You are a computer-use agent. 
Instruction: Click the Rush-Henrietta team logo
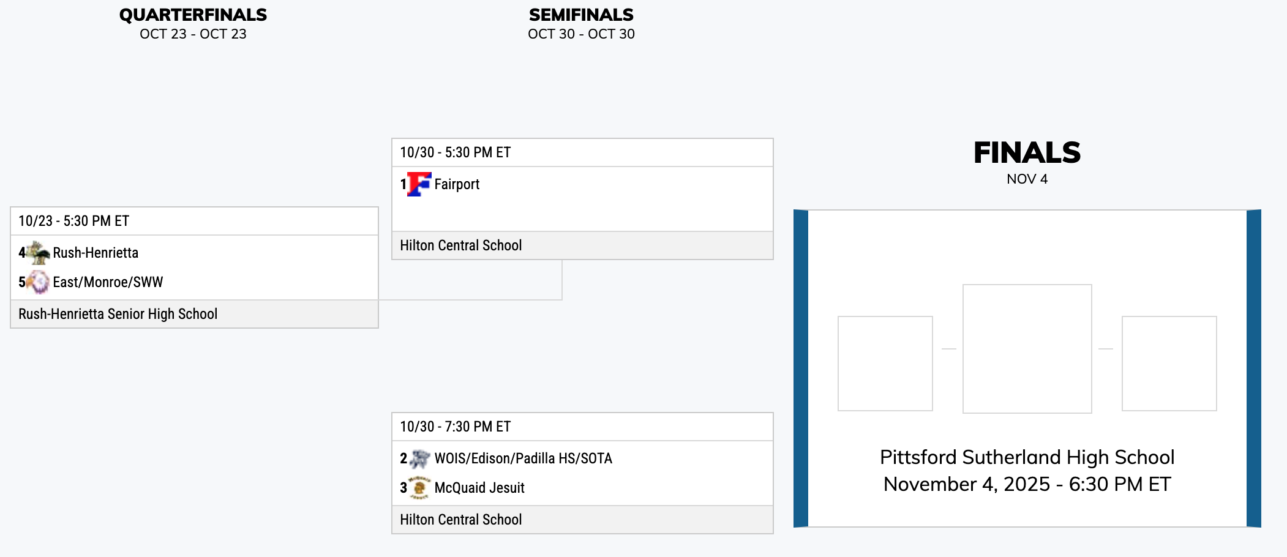pos(39,253)
